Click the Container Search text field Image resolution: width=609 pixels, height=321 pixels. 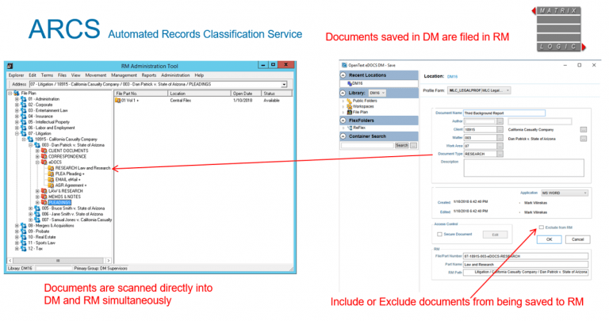point(367,146)
